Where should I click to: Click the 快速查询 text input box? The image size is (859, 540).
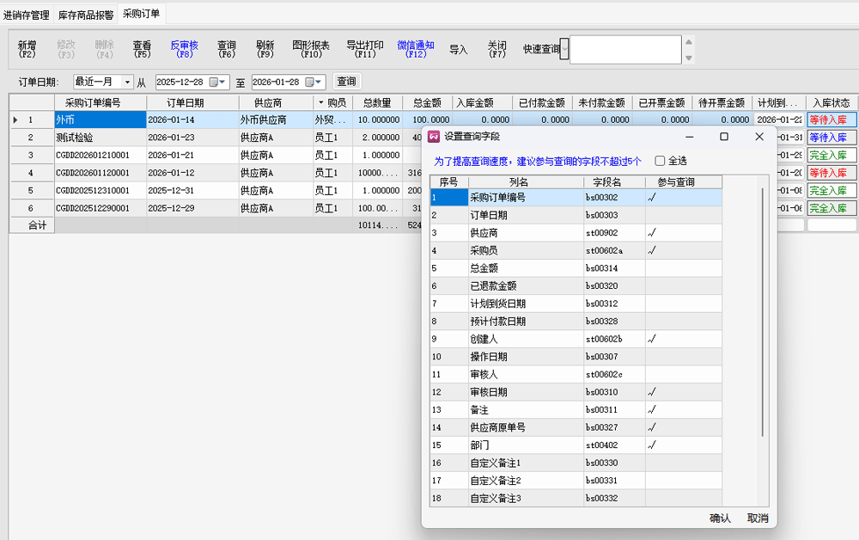pos(624,49)
